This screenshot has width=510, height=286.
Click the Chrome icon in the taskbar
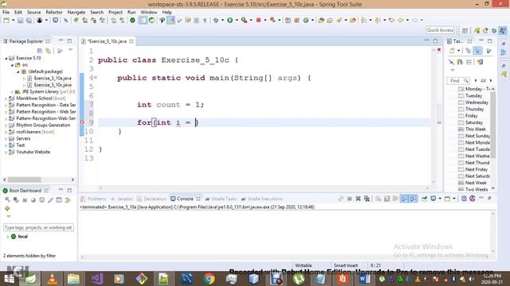(x=209, y=279)
